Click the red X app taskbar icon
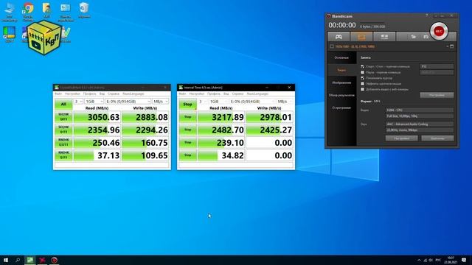 (x=42, y=260)
